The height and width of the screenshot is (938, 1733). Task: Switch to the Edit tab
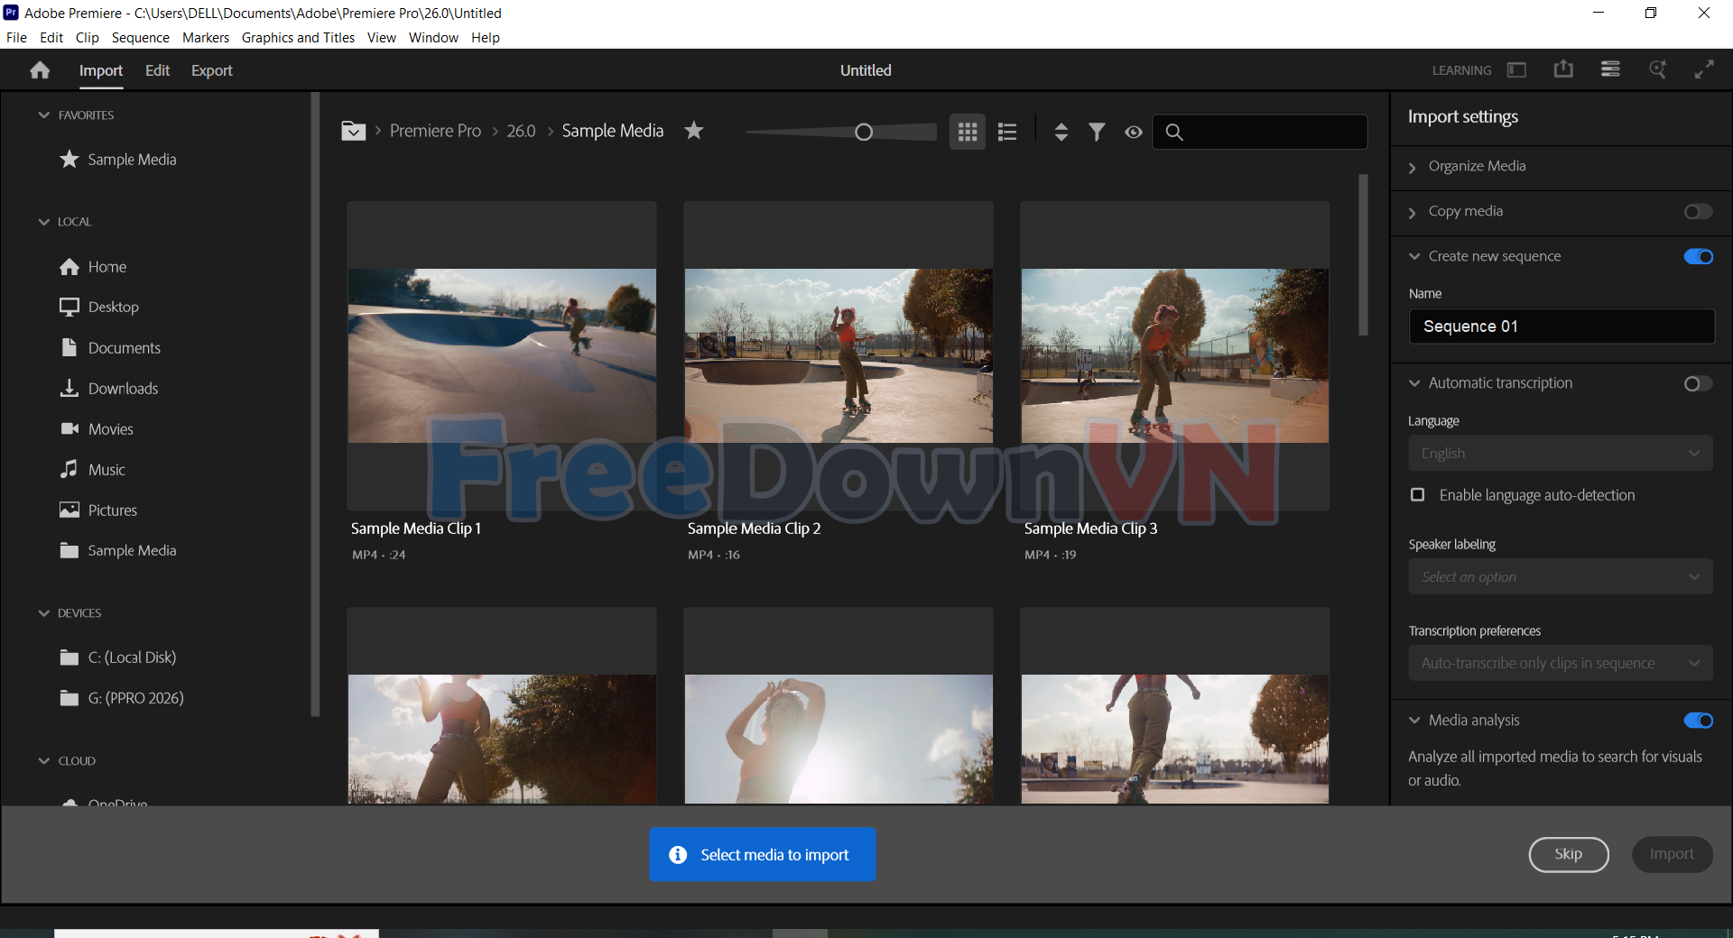point(157,69)
